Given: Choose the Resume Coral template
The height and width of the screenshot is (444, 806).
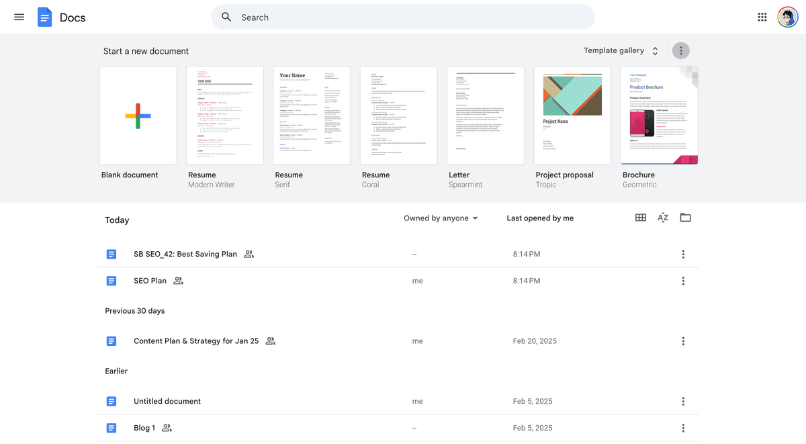Looking at the screenshot, I should [399, 116].
